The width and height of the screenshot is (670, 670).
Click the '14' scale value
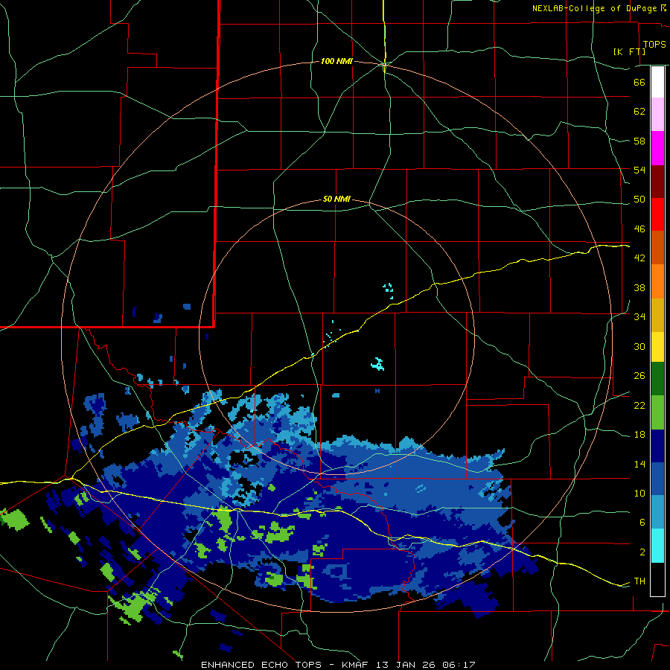pyautogui.click(x=639, y=464)
